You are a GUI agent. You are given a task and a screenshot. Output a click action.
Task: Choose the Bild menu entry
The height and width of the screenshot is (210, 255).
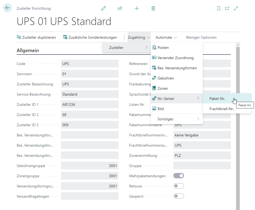177,109
